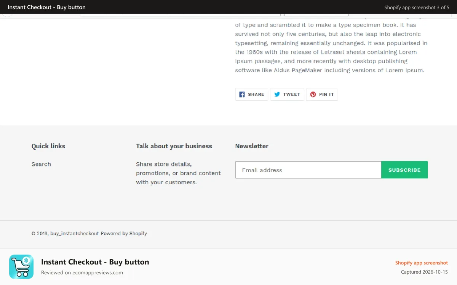Open the Search link under Quick links
The width and height of the screenshot is (457, 285).
(41, 164)
